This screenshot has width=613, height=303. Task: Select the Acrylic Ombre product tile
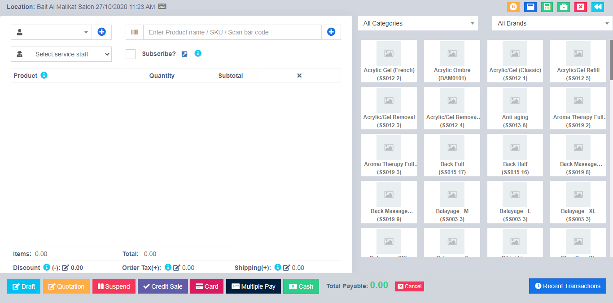[452, 61]
